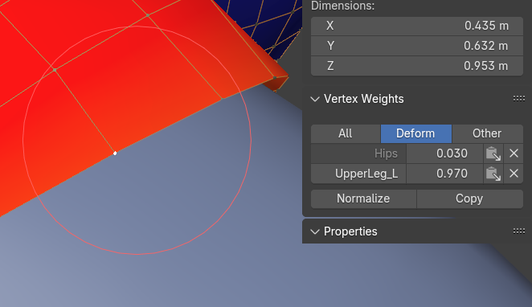The height and width of the screenshot is (307, 532).
Task: Click the Copy weights button
Action: click(469, 199)
